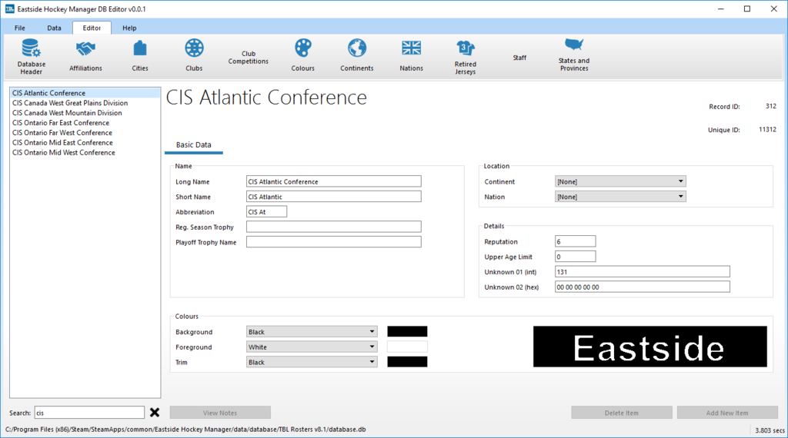Focus the Search box
The width and height of the screenshot is (788, 438).
tap(89, 413)
